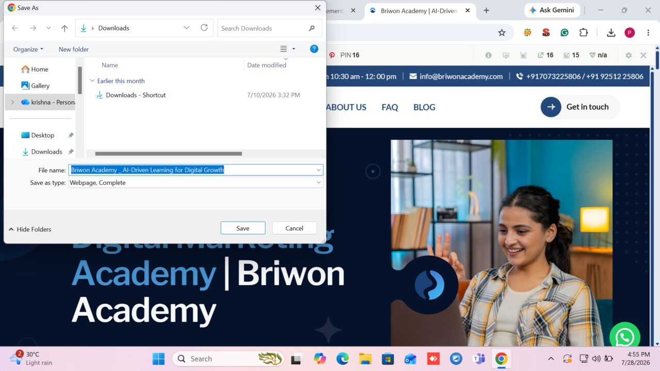Viewport: 660px width, 371px height.
Task: Open the view options dropdown
Action: pyautogui.click(x=294, y=49)
